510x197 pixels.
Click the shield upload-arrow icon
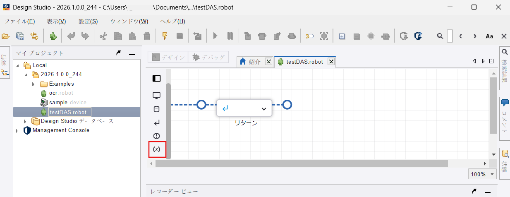[419, 36]
